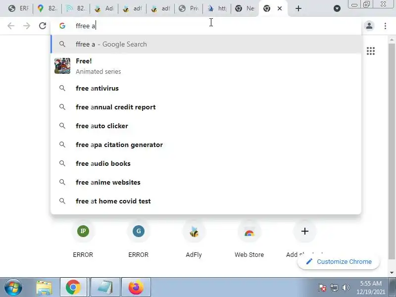Open the Notepad taskbar icon
This screenshot has height=297, width=396.
(105, 288)
